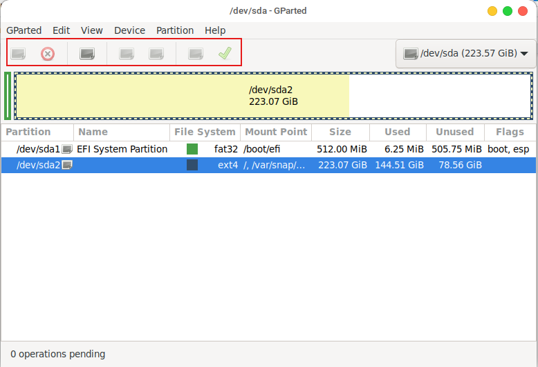This screenshot has height=367, width=538.
Task: Click the '/boot/efi' mount point cell
Action: pos(262,149)
